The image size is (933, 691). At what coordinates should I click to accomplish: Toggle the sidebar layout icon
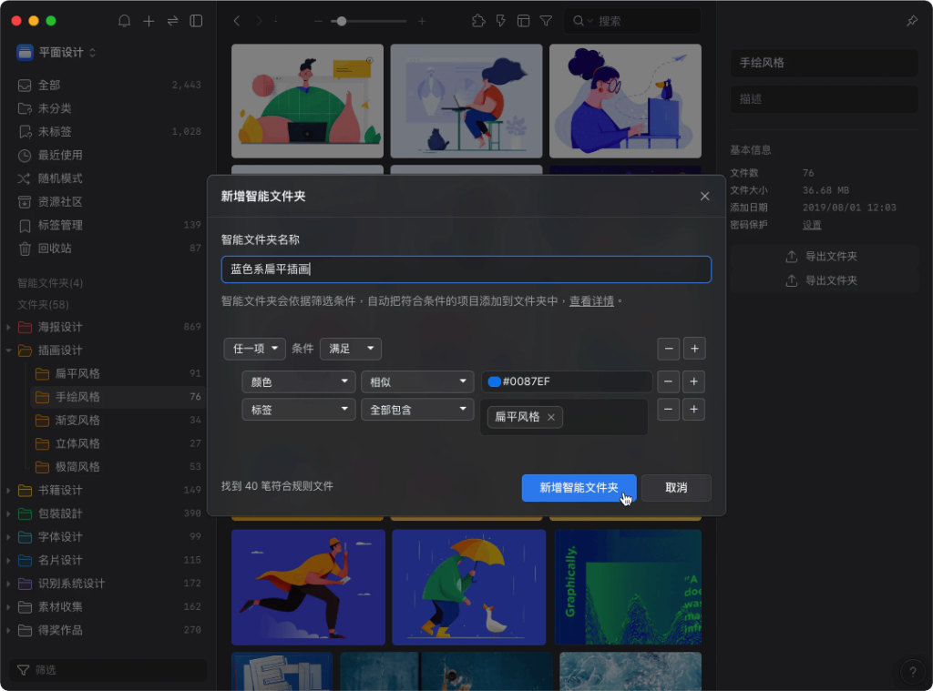click(x=196, y=21)
